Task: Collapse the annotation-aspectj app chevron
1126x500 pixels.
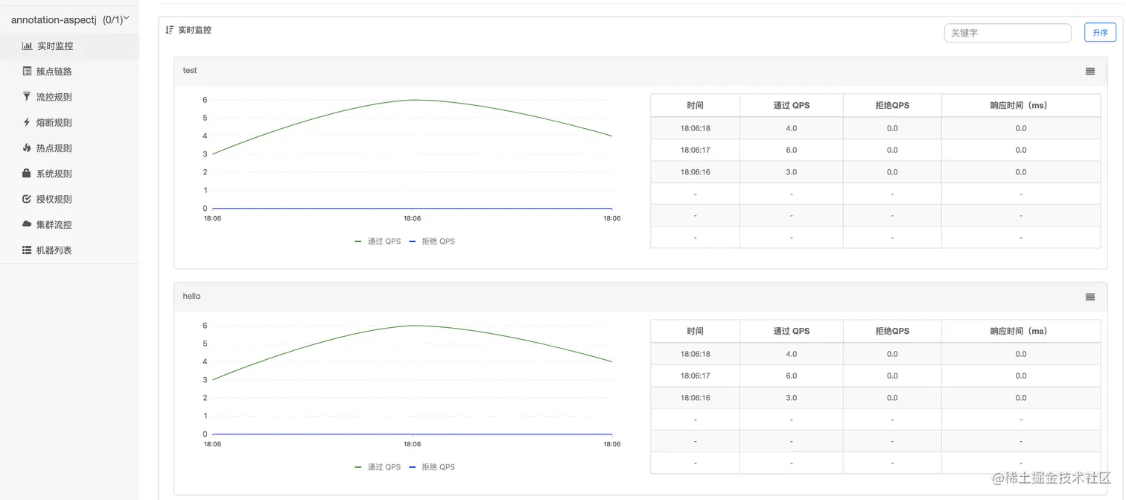Action: coord(127,19)
